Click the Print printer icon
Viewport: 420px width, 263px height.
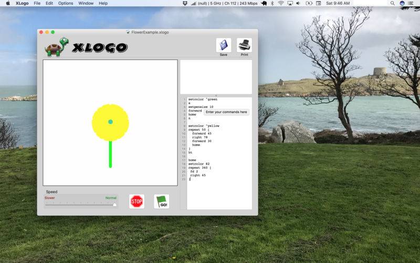(x=244, y=45)
